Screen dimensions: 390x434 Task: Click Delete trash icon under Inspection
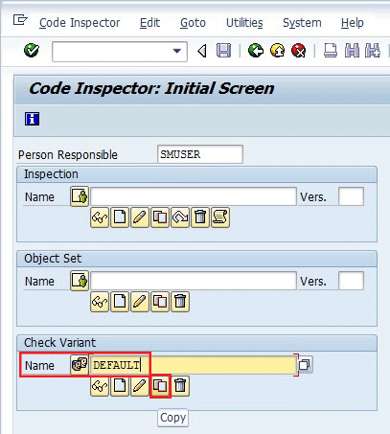pyautogui.click(x=200, y=217)
